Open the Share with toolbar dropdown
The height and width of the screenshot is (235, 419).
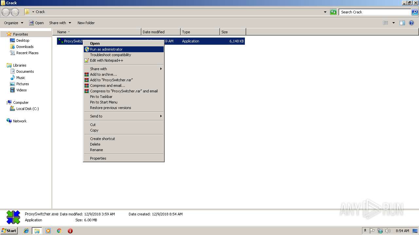[60, 23]
